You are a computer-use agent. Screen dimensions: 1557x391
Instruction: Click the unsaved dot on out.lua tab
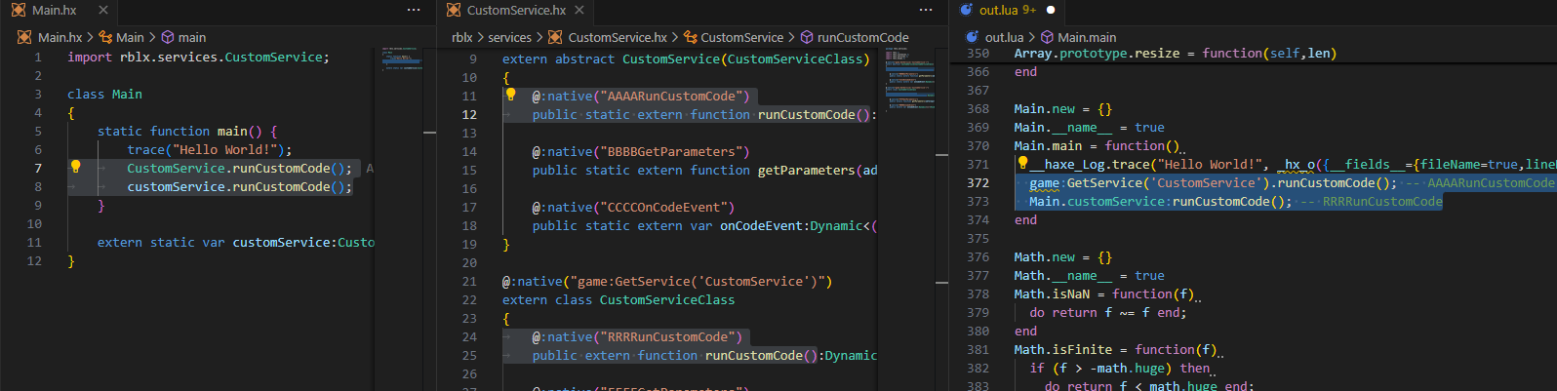[1051, 10]
